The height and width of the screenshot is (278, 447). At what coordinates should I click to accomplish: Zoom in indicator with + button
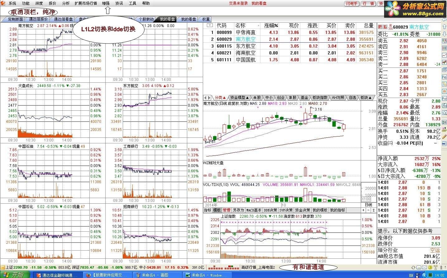(x=364, y=210)
